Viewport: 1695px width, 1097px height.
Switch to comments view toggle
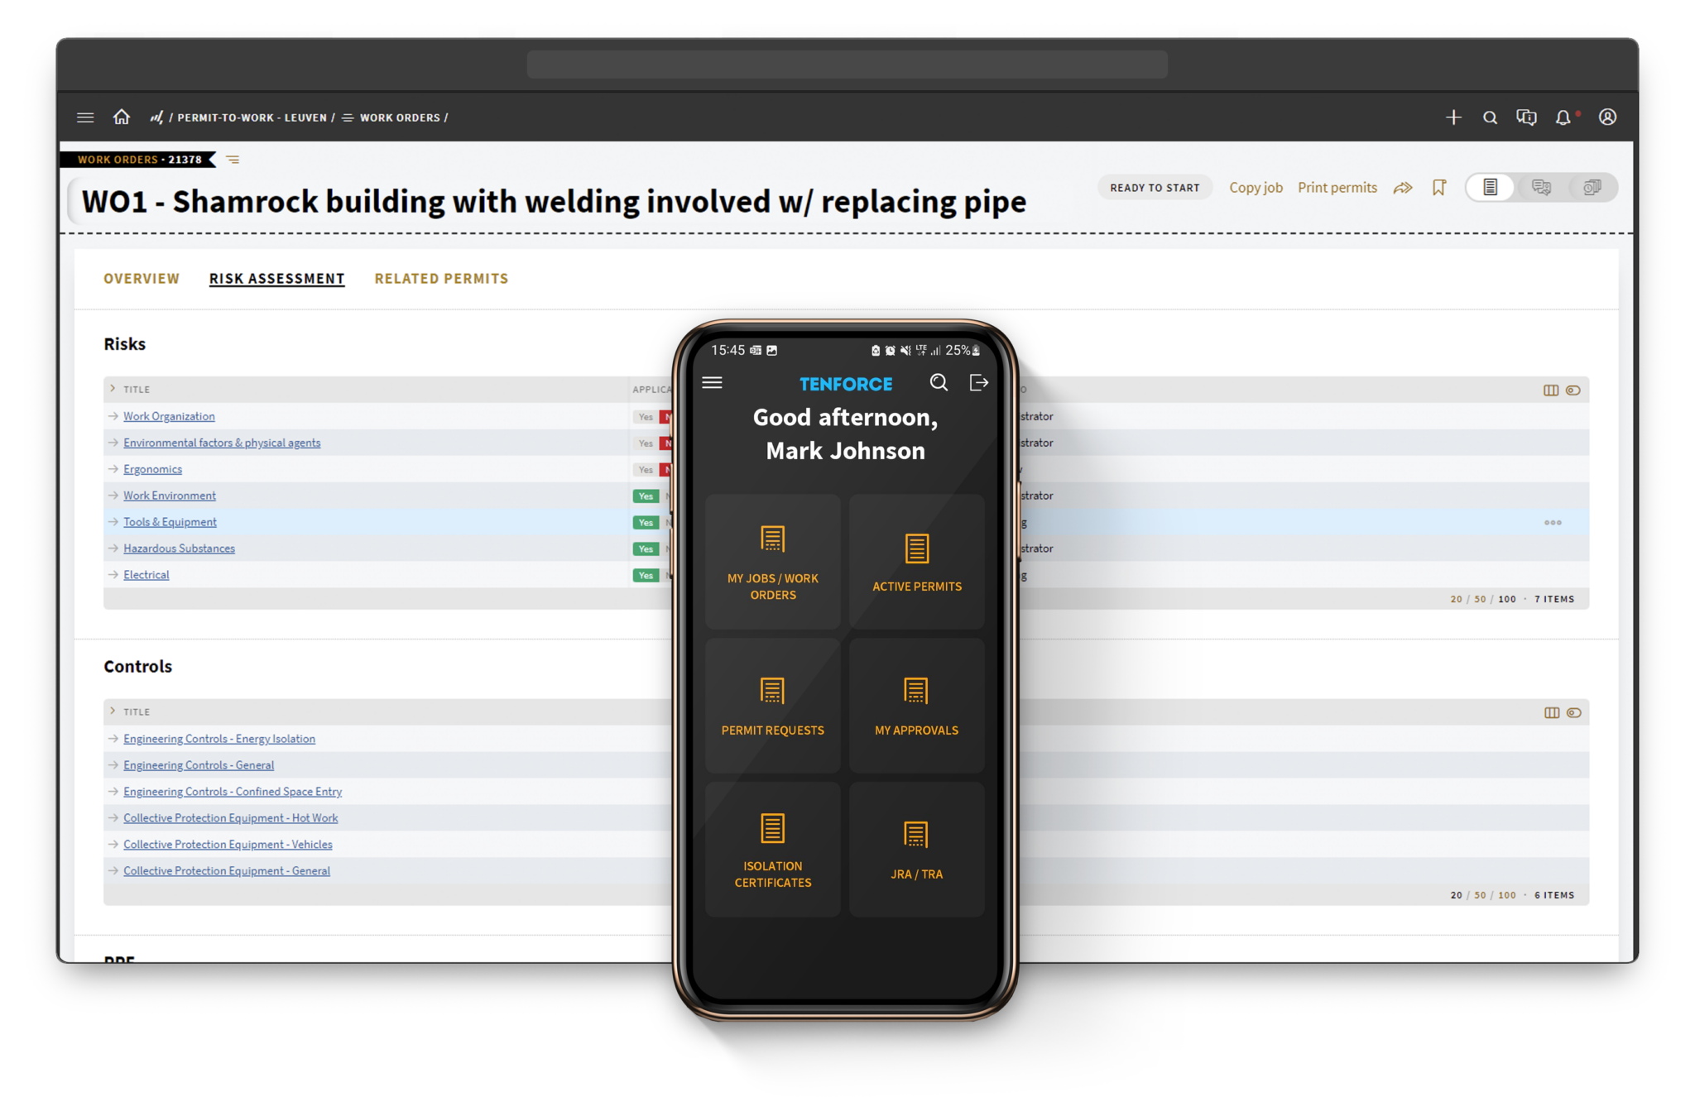pyautogui.click(x=1541, y=188)
